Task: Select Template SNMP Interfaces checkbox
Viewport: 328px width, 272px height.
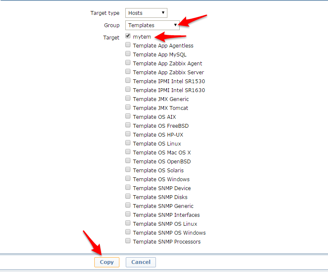Action: pos(128,215)
